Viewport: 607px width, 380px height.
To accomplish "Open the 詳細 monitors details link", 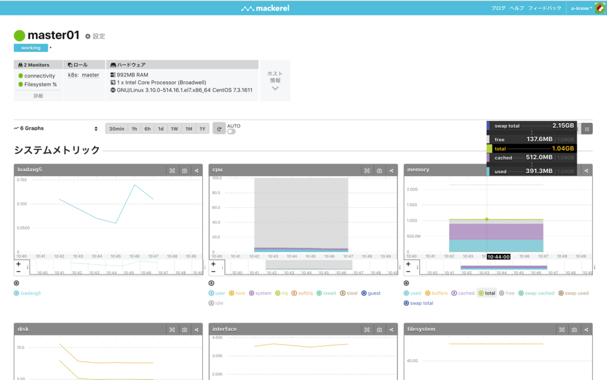I will point(38,96).
